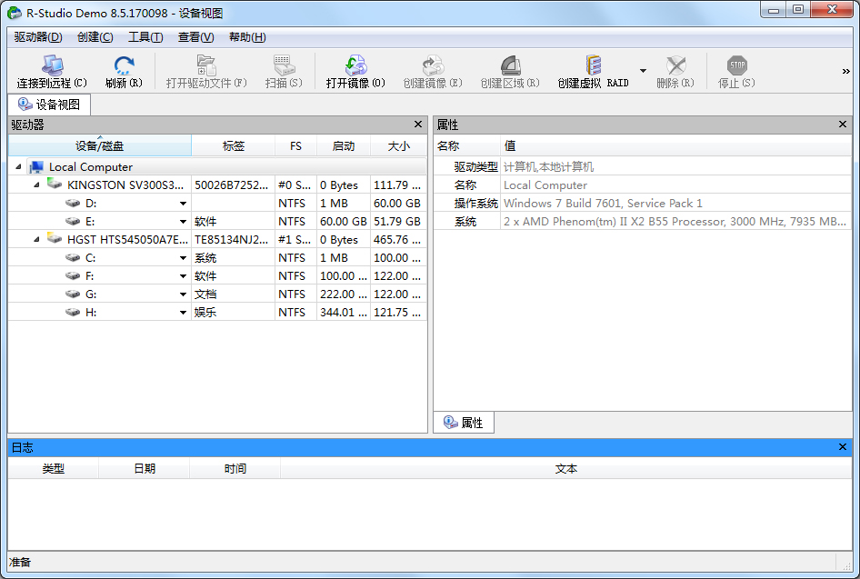Click the Log Text (文本) column header
The height and width of the screenshot is (579, 860).
[x=566, y=468]
